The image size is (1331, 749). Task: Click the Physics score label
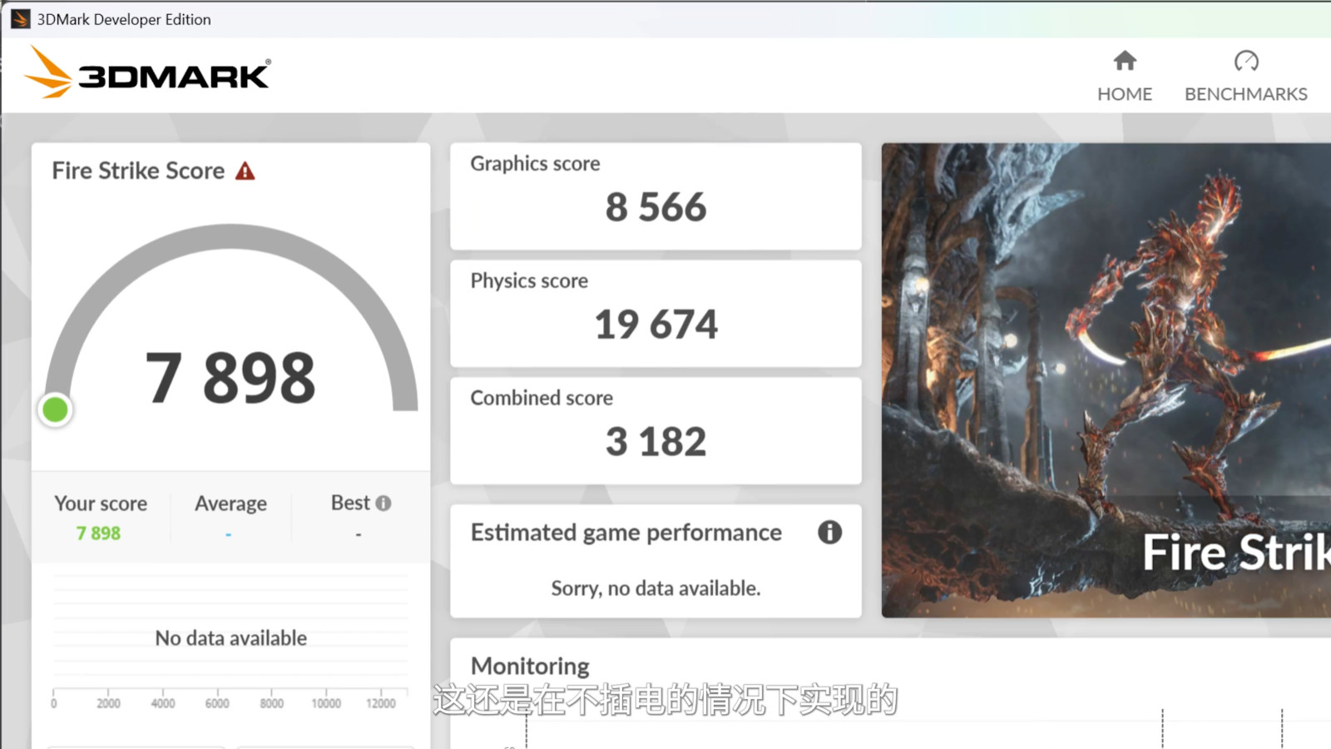pos(529,281)
